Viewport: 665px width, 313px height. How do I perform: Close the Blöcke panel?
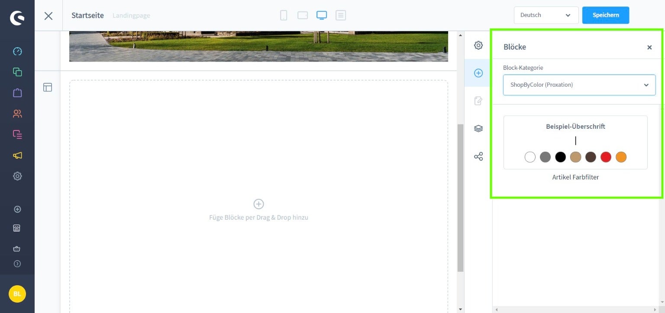click(x=649, y=47)
